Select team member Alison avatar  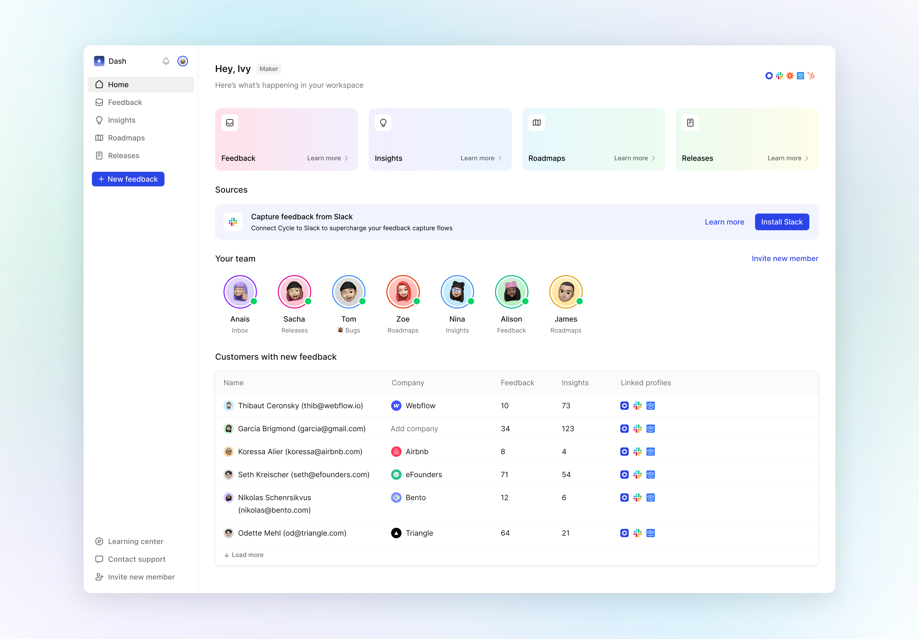coord(511,292)
